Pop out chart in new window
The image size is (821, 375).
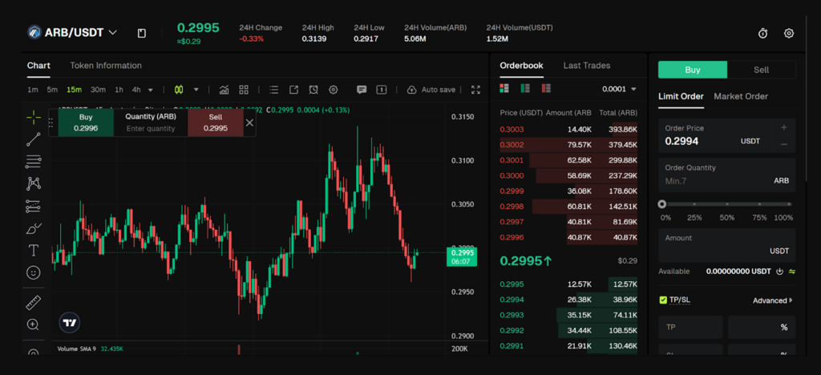point(293,90)
